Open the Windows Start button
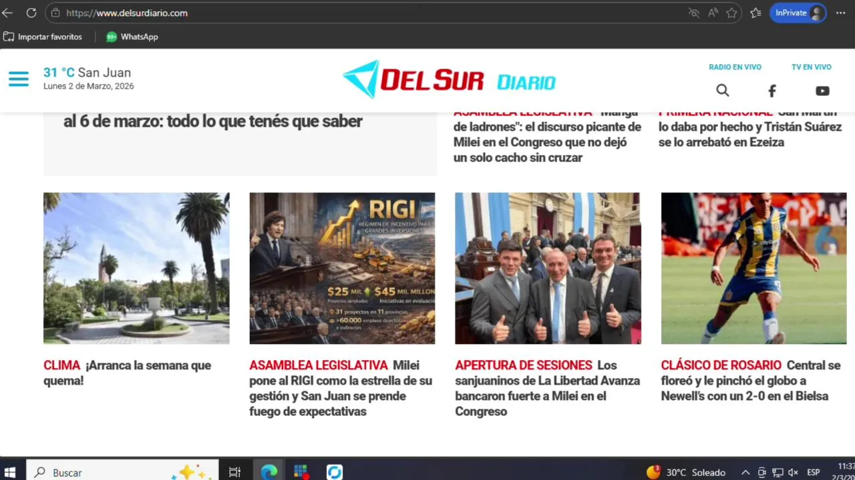855x480 pixels. click(10, 472)
